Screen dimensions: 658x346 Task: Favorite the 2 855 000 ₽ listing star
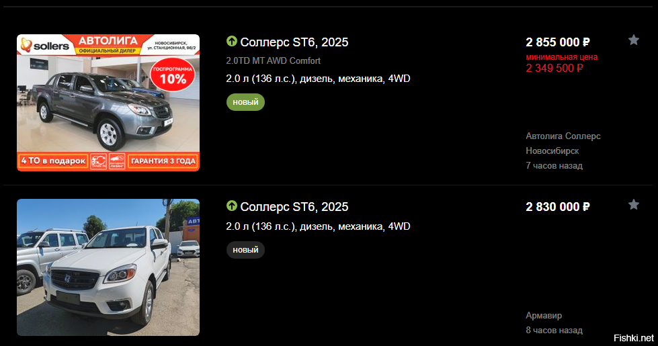pyautogui.click(x=634, y=40)
